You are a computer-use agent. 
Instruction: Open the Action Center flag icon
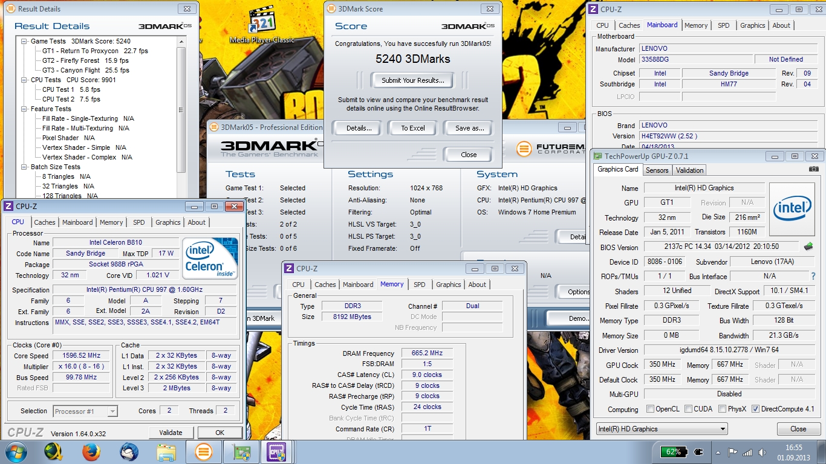click(733, 452)
